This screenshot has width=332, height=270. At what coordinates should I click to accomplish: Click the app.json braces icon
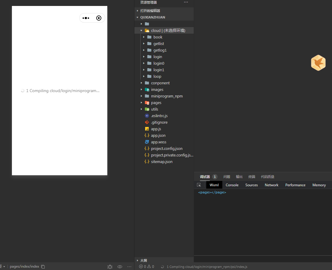point(147,135)
